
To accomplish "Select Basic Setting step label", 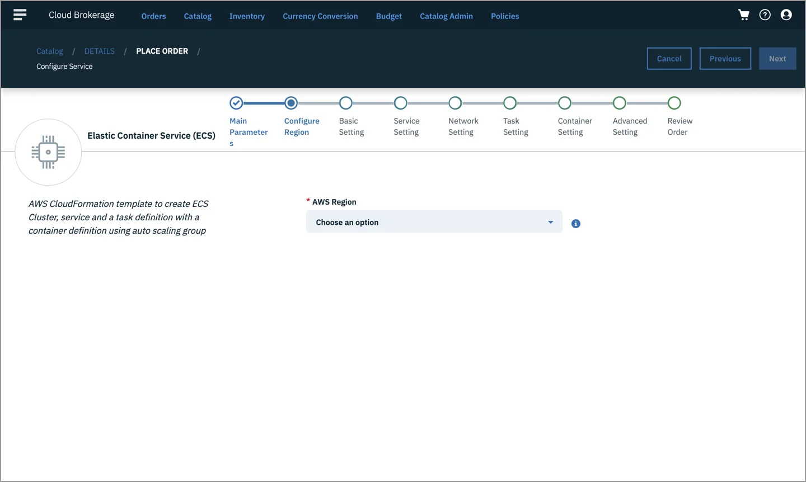I will [x=352, y=126].
